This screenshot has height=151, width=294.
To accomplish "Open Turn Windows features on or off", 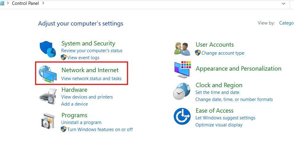I will [100, 130].
